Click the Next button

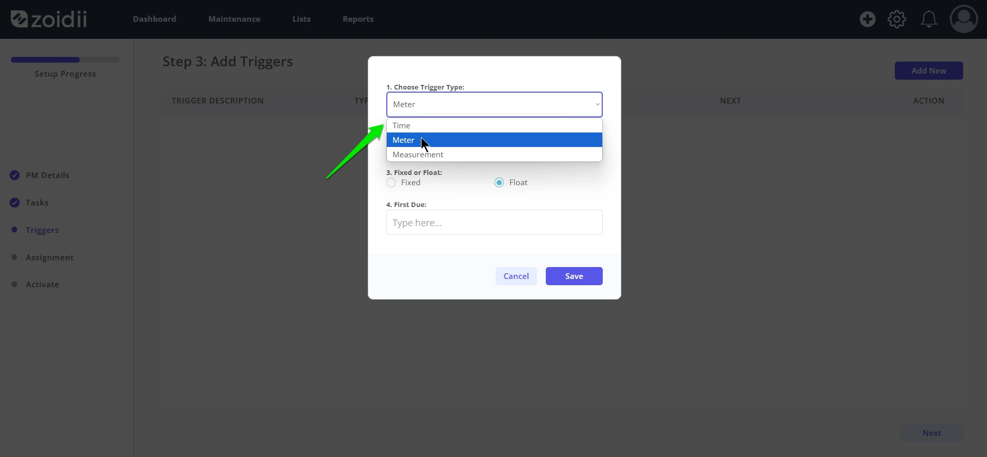[x=932, y=433]
